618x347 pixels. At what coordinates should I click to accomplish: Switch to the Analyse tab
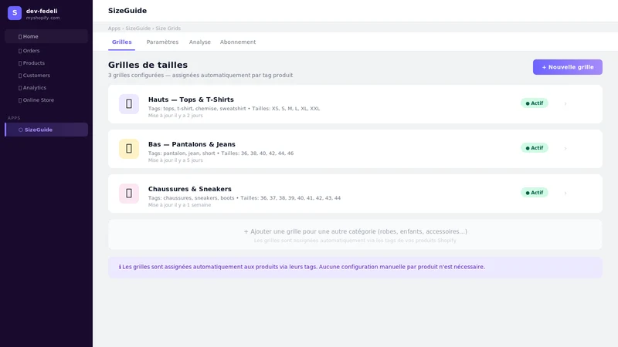point(200,42)
